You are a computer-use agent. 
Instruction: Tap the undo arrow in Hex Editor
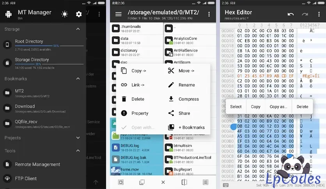pyautogui.click(x=291, y=14)
